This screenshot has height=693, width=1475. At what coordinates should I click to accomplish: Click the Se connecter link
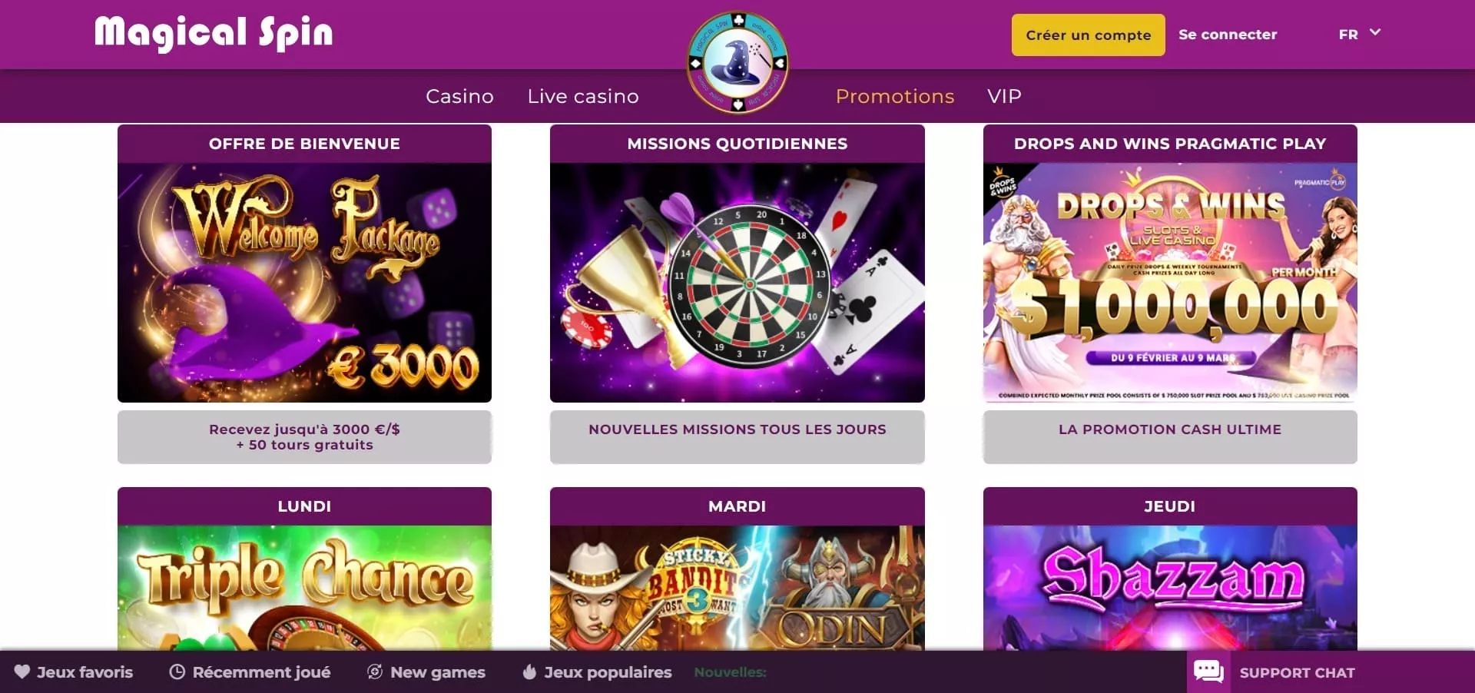(1228, 35)
